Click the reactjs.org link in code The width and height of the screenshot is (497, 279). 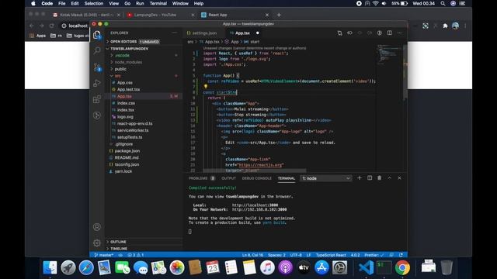point(261,165)
